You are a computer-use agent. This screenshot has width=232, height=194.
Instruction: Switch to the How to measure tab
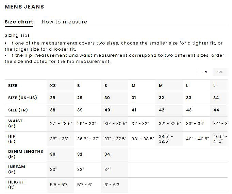click(x=64, y=22)
